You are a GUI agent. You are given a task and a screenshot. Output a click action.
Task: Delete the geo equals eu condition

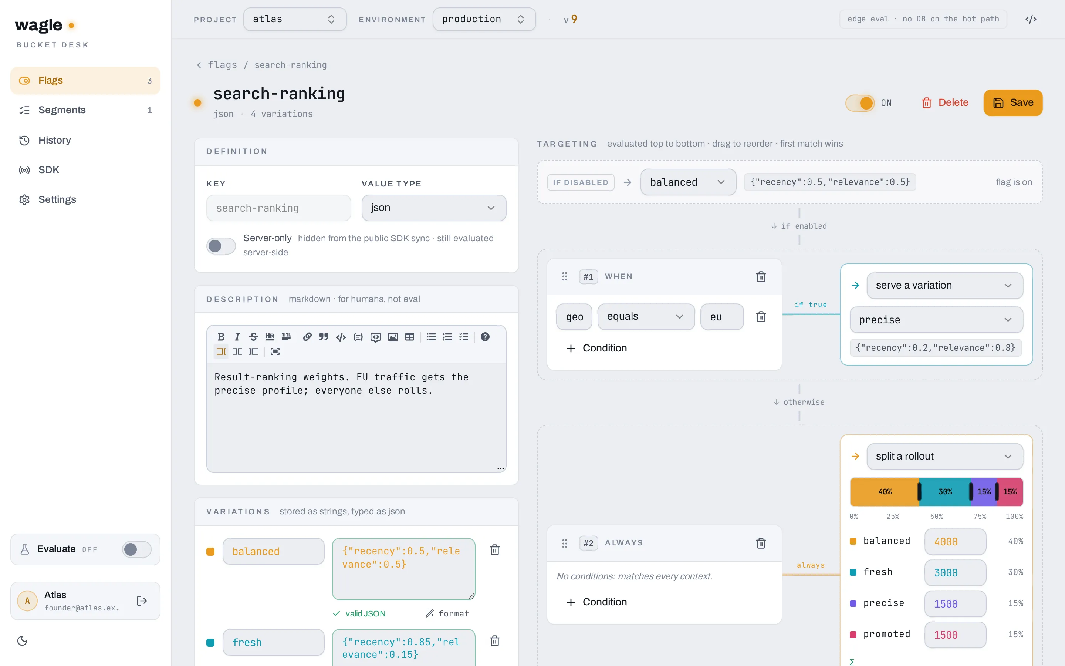click(x=761, y=317)
